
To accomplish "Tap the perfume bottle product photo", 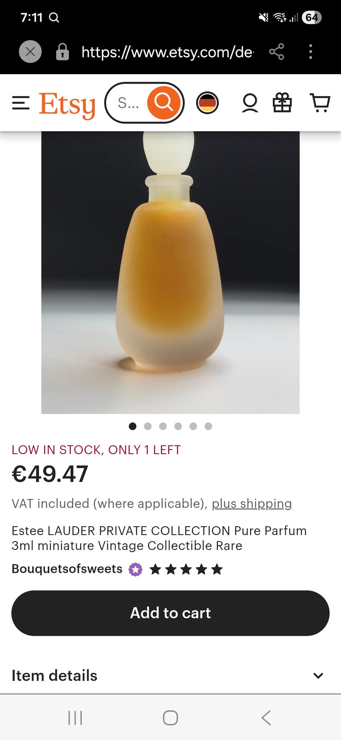I will (x=170, y=273).
